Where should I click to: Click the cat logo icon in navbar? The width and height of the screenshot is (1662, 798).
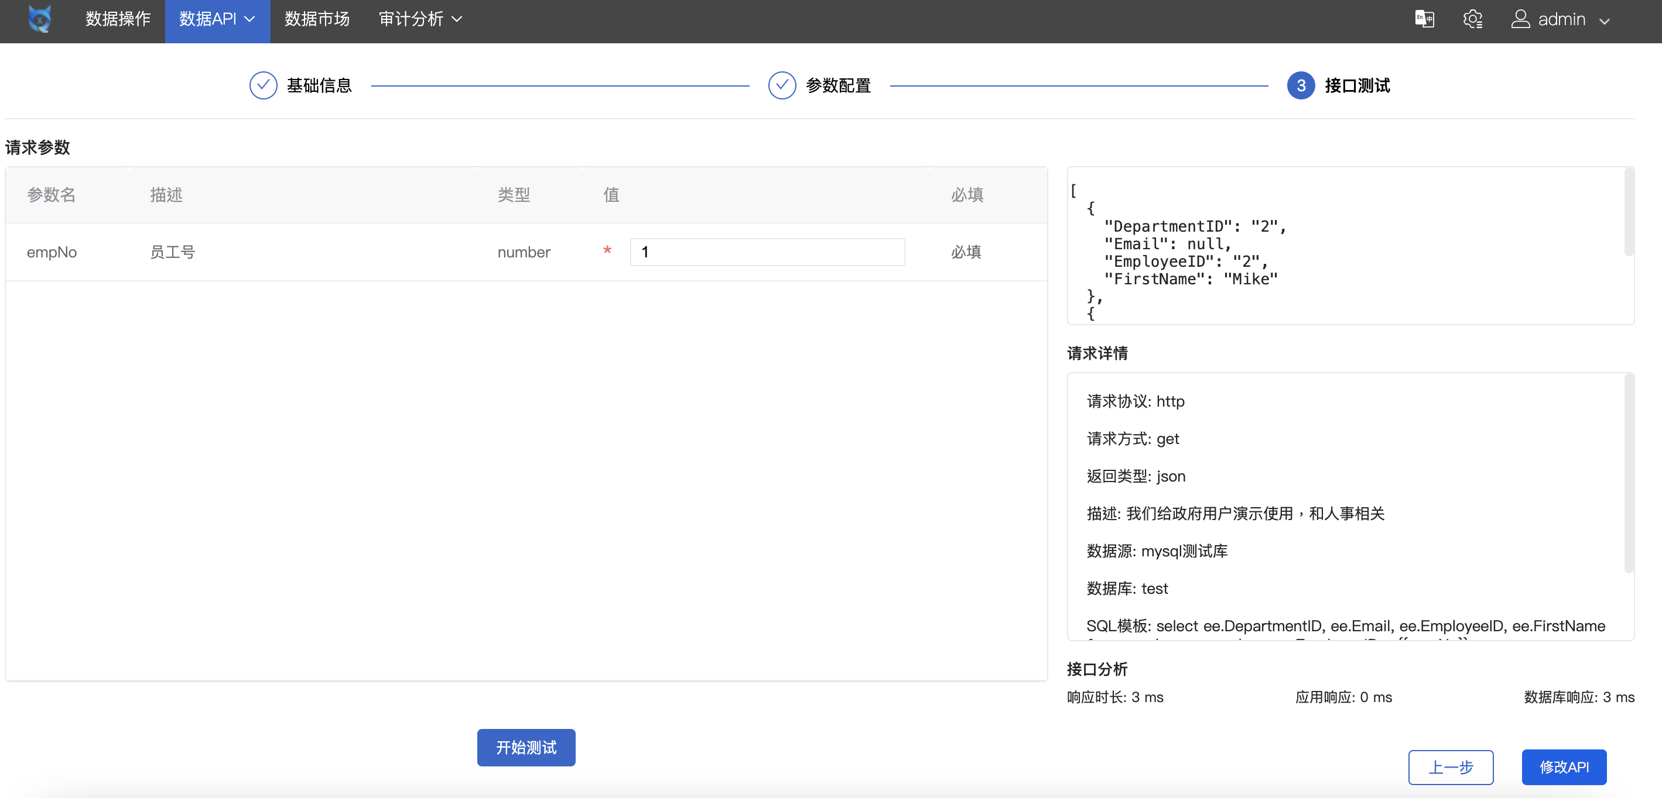pos(40,19)
